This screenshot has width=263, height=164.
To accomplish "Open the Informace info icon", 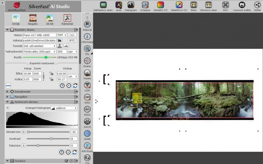I will pyautogui.click(x=87, y=37).
